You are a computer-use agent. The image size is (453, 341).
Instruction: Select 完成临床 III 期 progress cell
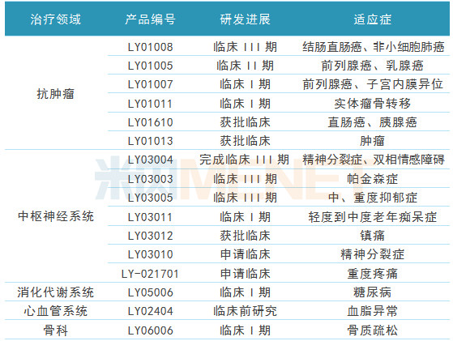point(244,160)
